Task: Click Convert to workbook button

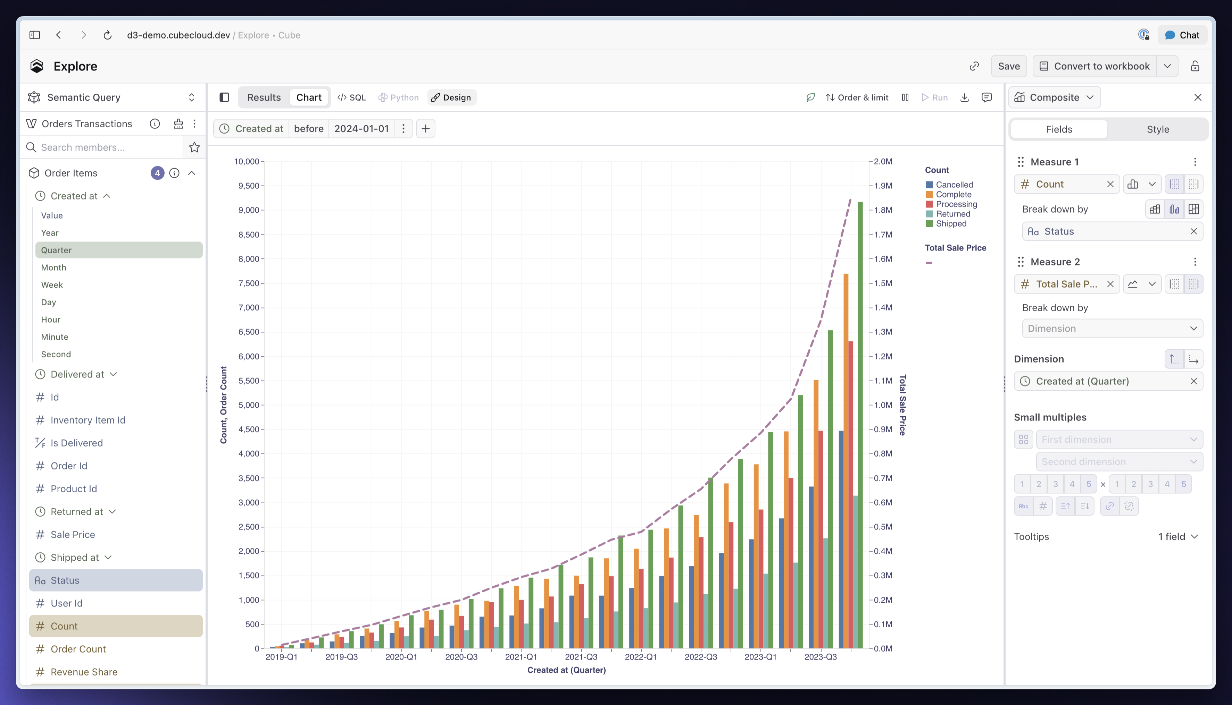Action: [x=1096, y=66]
